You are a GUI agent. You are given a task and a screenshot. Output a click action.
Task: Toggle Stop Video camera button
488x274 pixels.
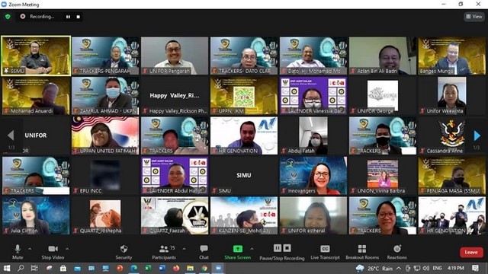pyautogui.click(x=53, y=252)
